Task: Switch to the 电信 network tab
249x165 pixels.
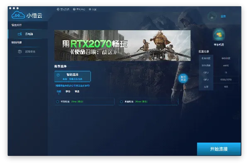Action: pos(59,91)
